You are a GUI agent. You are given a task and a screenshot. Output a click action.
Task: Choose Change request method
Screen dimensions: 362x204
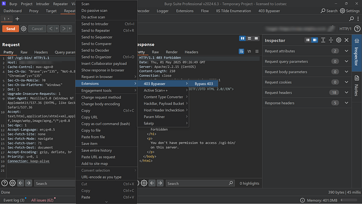pyautogui.click(x=106, y=97)
